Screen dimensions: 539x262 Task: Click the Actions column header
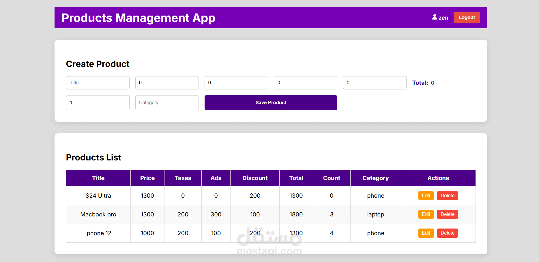(438, 178)
